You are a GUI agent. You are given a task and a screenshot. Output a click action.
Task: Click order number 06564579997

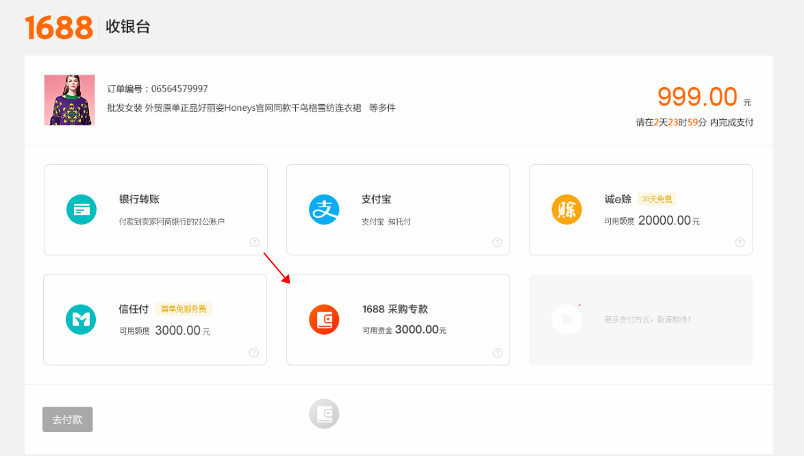click(x=179, y=88)
